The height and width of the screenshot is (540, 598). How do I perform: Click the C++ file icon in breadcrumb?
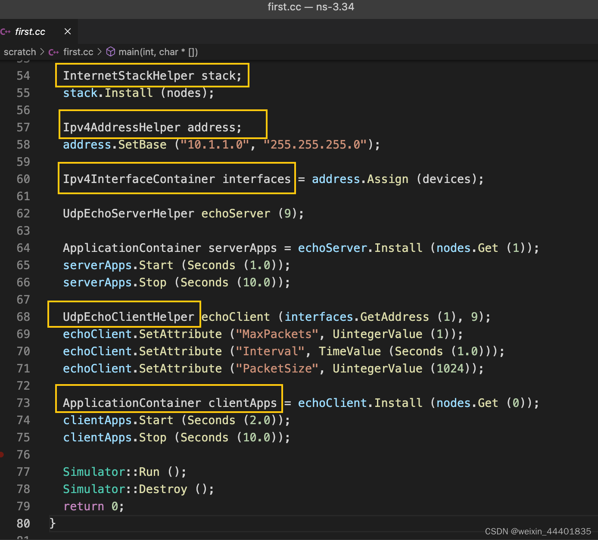coord(54,52)
